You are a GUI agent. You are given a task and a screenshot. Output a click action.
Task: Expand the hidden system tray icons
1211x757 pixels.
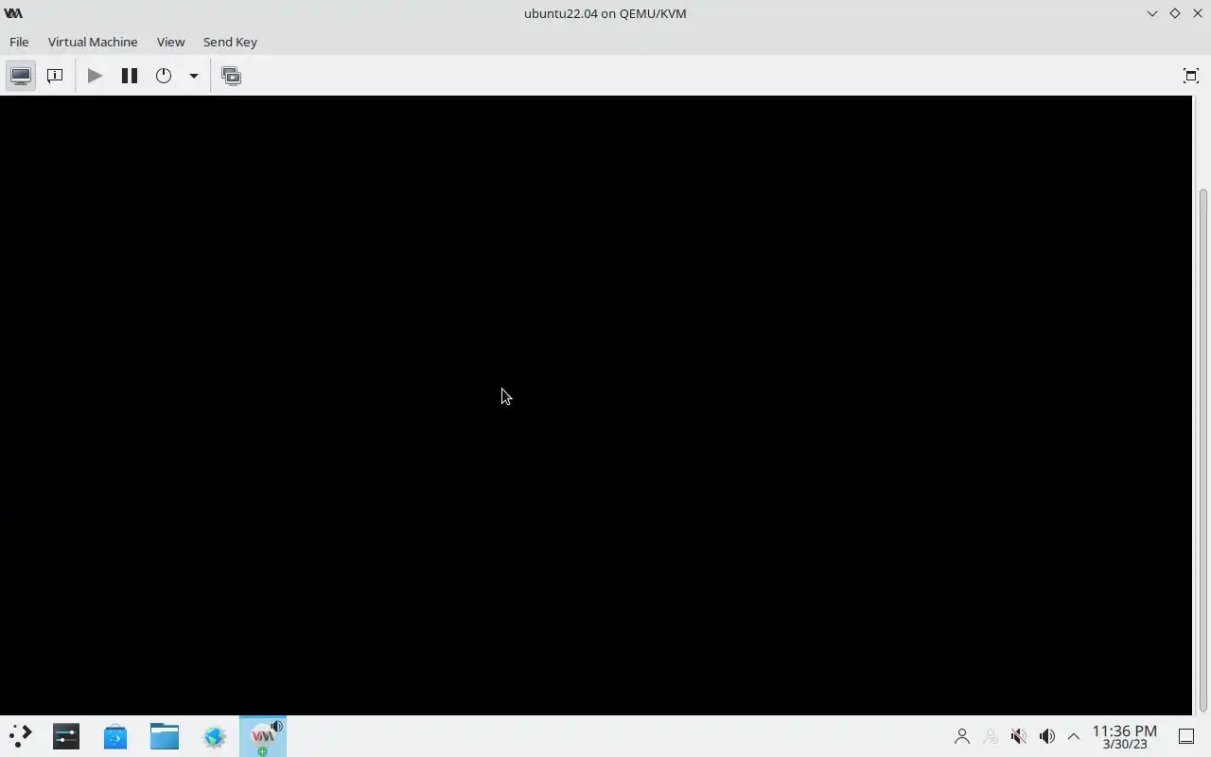[x=1074, y=736]
